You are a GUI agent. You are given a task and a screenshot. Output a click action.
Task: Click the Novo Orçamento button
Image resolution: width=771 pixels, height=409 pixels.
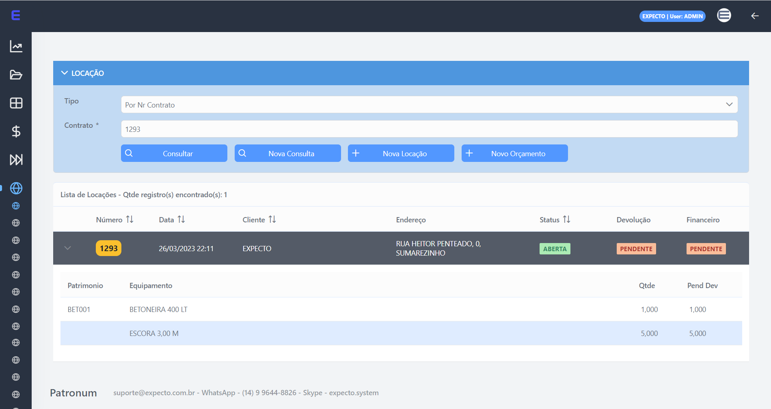click(514, 153)
